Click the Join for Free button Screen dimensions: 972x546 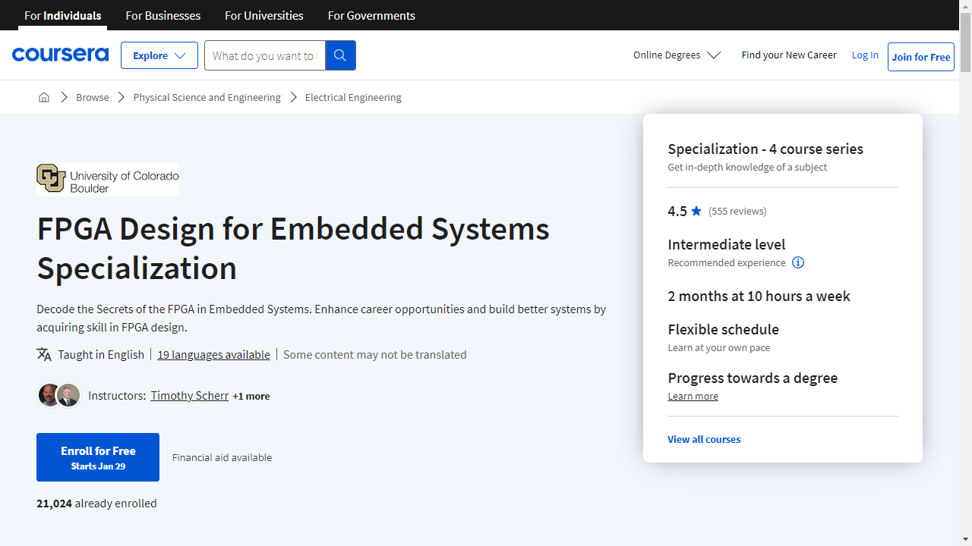(x=921, y=57)
